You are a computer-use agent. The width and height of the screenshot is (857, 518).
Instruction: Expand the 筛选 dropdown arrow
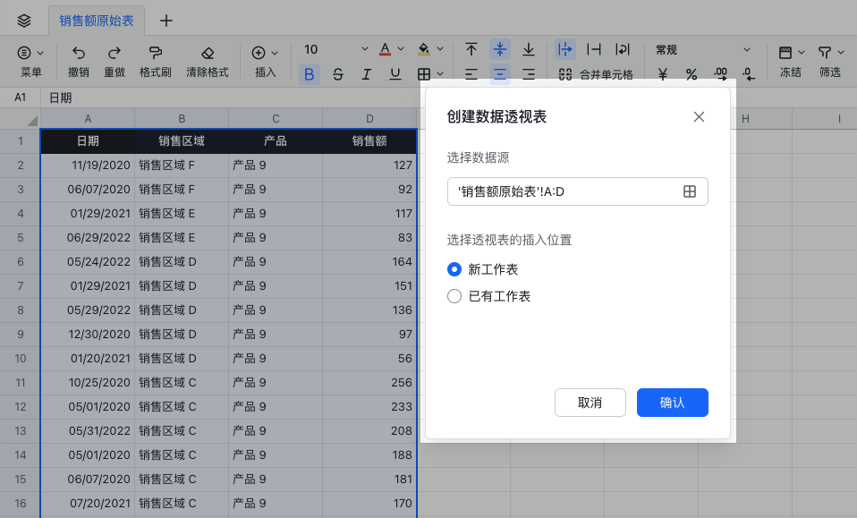[841, 53]
